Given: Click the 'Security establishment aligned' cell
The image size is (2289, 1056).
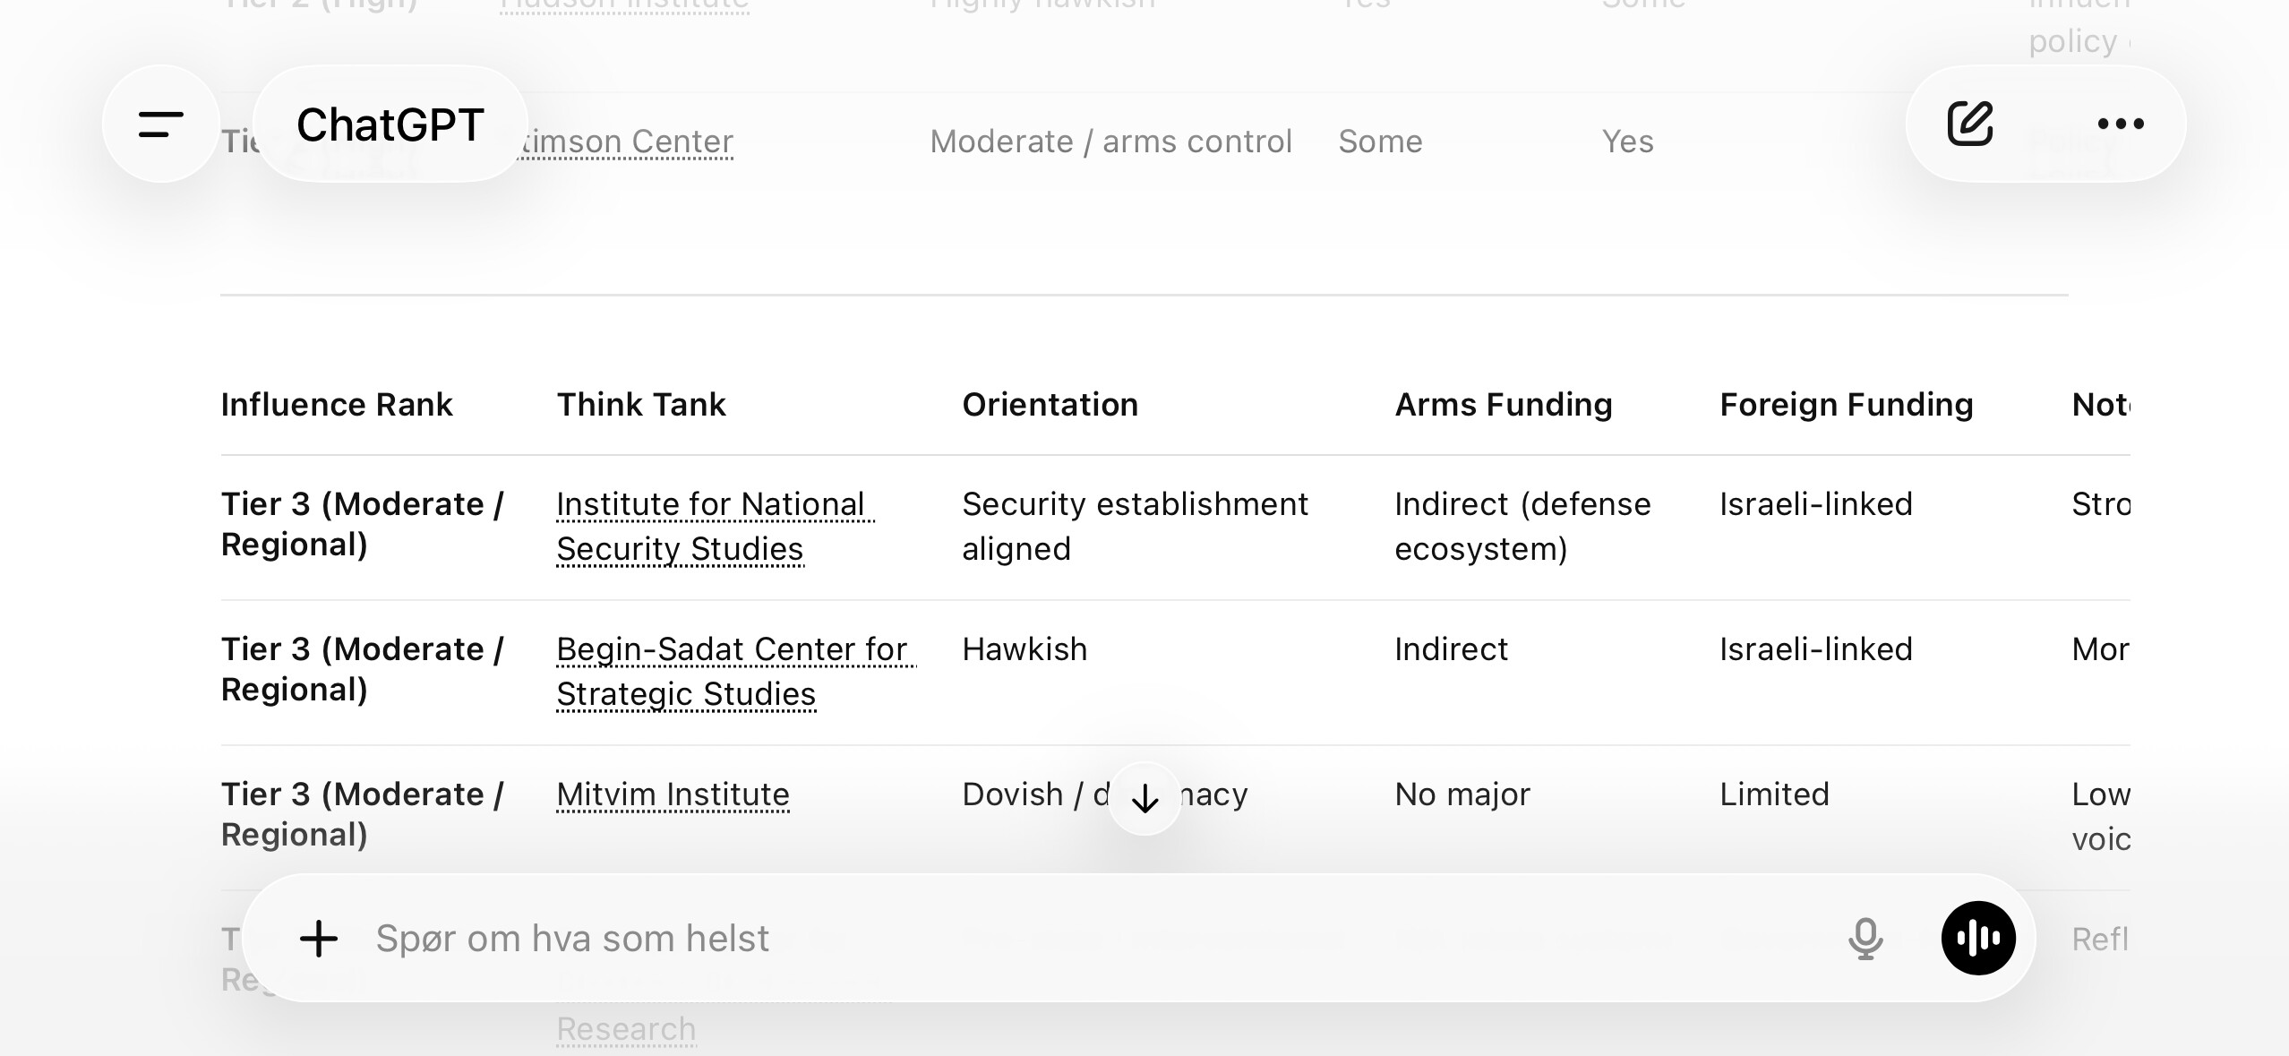Looking at the screenshot, I should [1135, 527].
